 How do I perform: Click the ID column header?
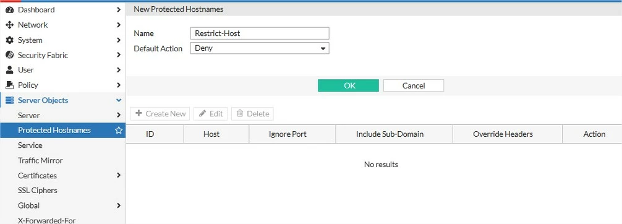point(155,134)
